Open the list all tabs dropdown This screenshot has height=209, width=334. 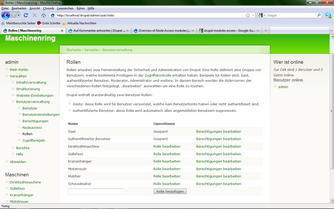(x=332, y=31)
